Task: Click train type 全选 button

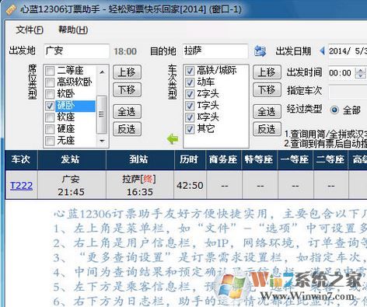Action: click(x=267, y=112)
